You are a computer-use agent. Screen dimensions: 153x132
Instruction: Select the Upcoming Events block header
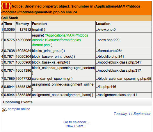pos(76,102)
